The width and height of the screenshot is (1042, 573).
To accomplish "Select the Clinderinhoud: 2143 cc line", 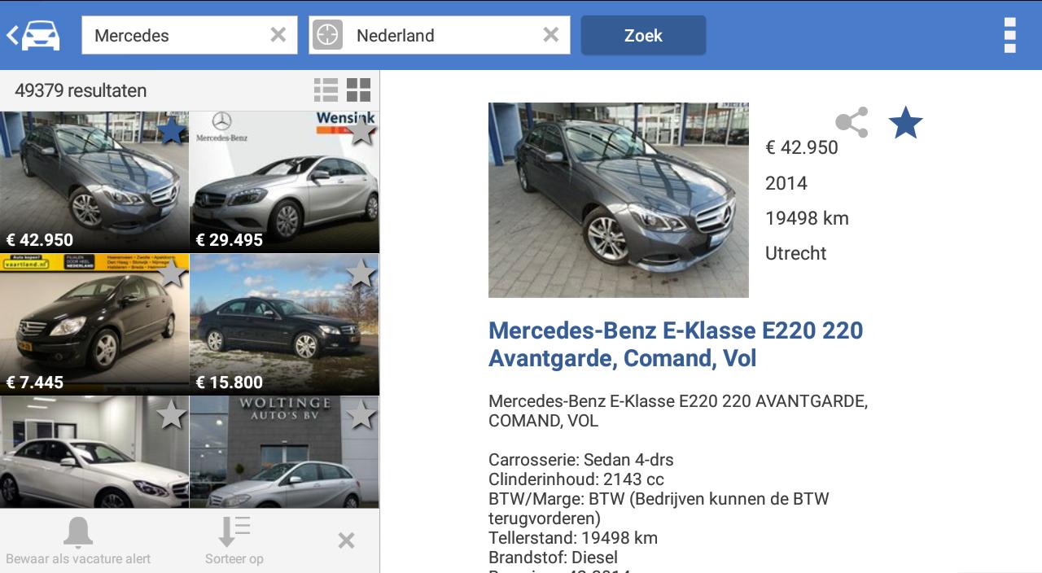I will tap(576, 479).
